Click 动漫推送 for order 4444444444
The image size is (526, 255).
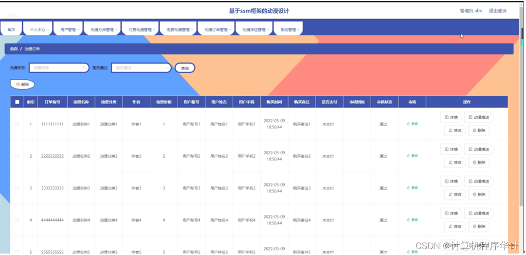click(x=479, y=214)
